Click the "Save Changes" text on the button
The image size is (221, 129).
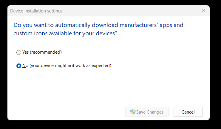(150, 112)
